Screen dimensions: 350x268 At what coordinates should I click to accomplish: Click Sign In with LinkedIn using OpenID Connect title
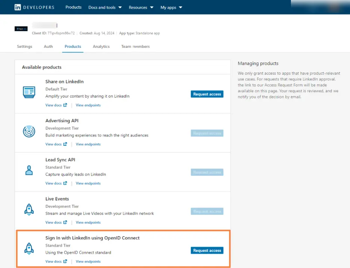[92, 238]
